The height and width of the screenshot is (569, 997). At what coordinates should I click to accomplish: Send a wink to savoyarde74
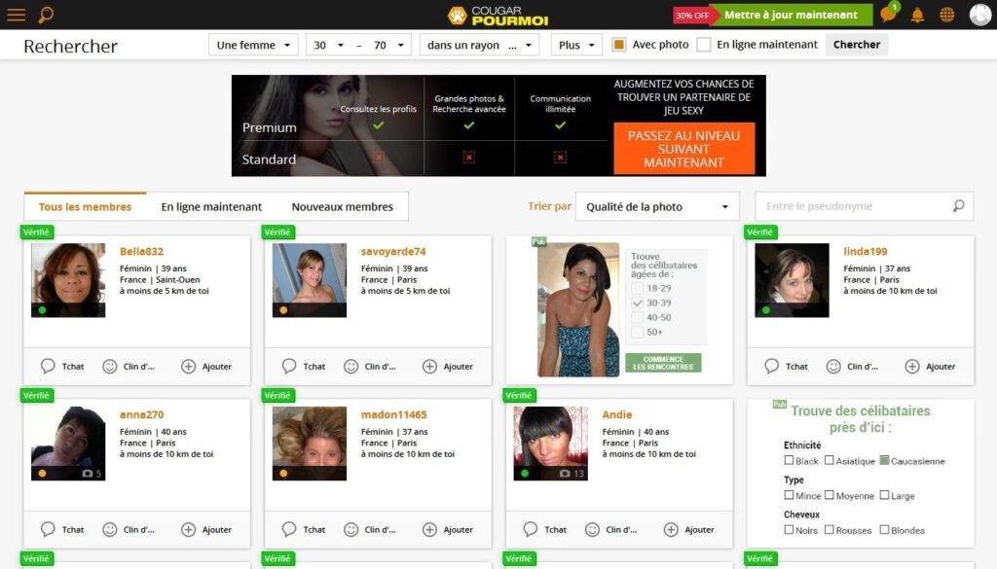point(351,367)
